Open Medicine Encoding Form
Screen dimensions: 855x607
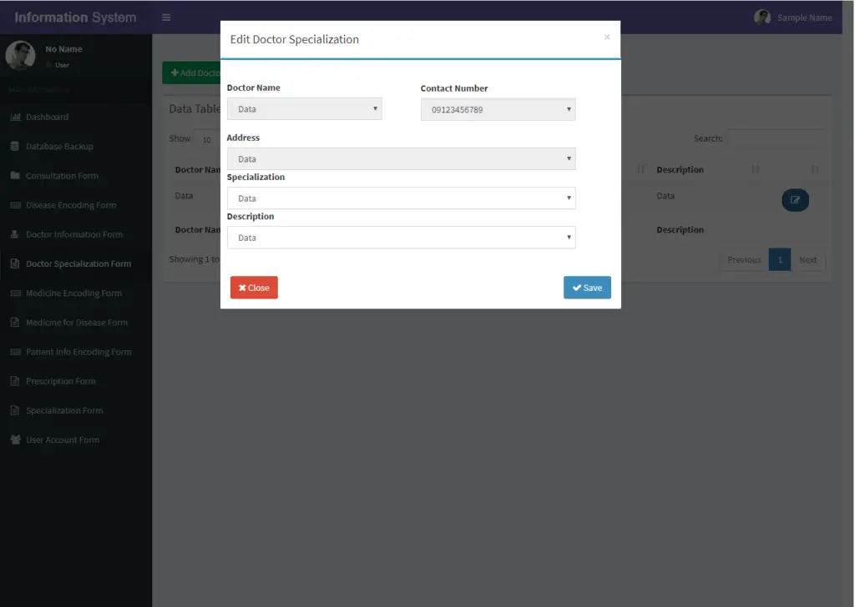tap(76, 293)
